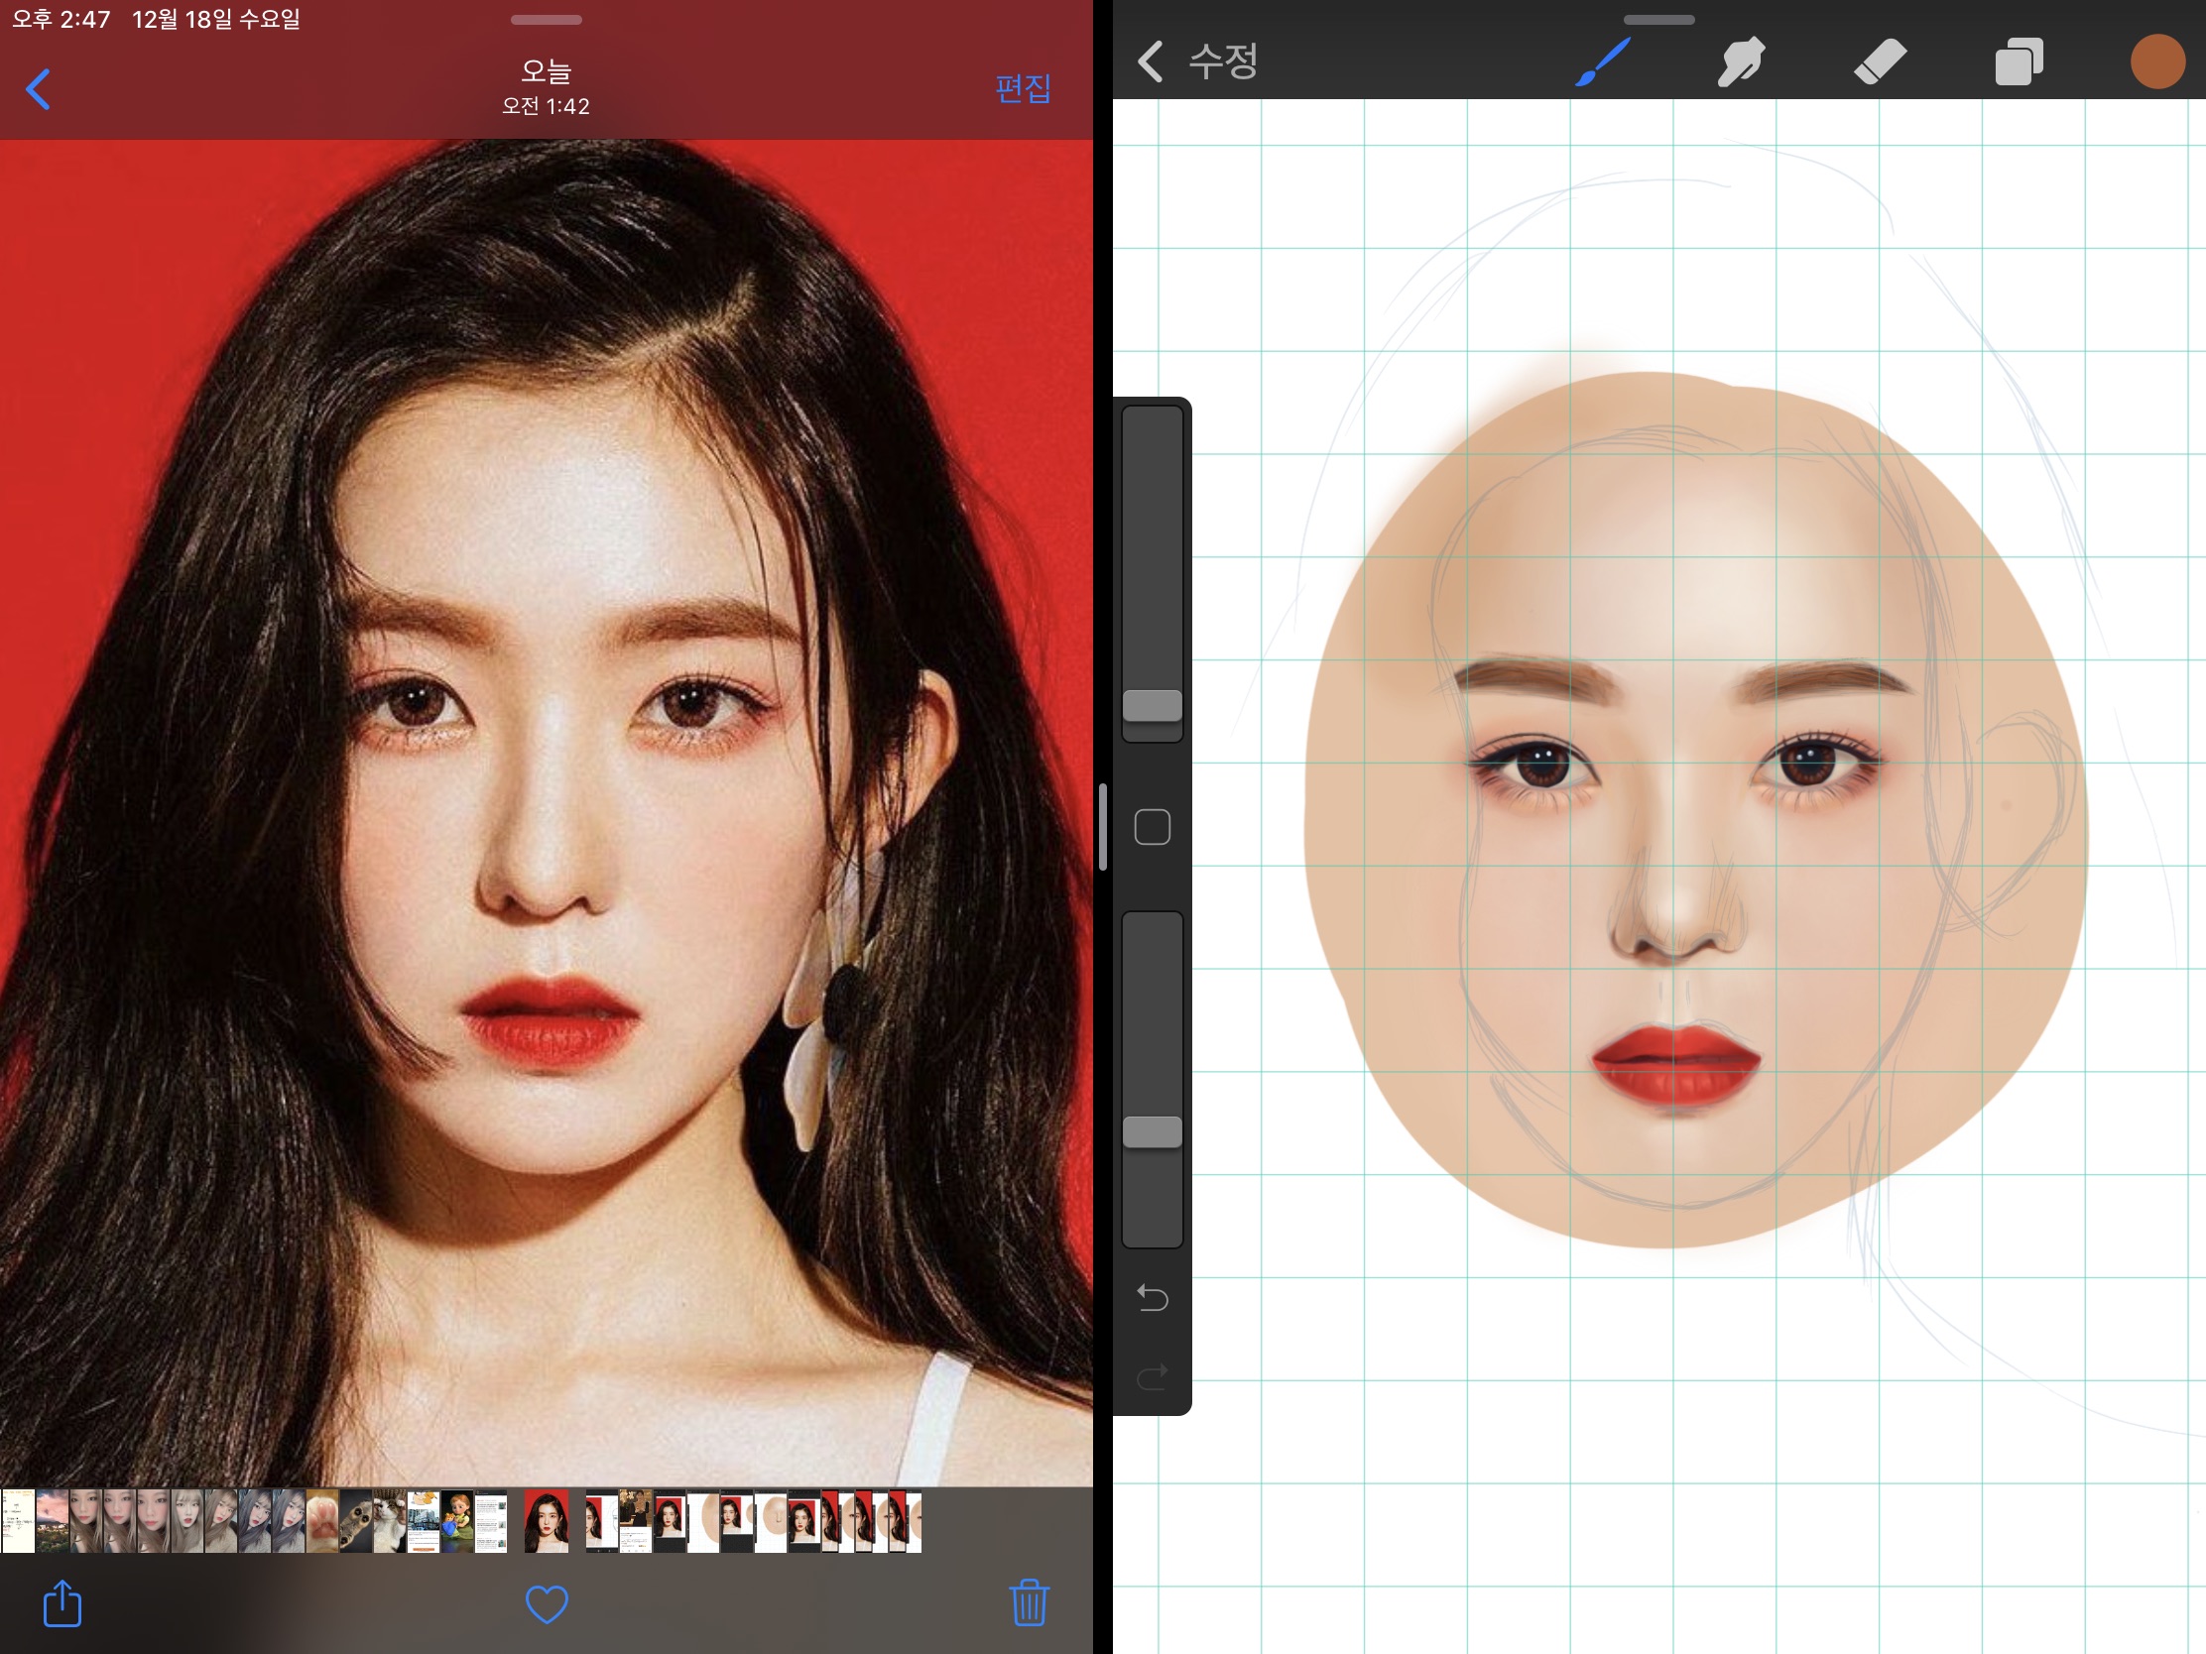This screenshot has width=2206, height=1654.
Task: Click the brush opacity slider handle
Action: [1152, 1131]
